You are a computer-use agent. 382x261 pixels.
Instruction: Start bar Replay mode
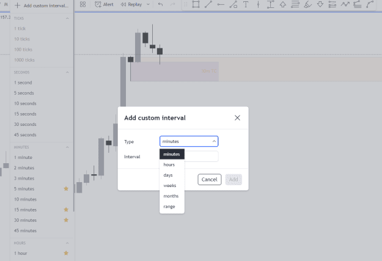[131, 4]
